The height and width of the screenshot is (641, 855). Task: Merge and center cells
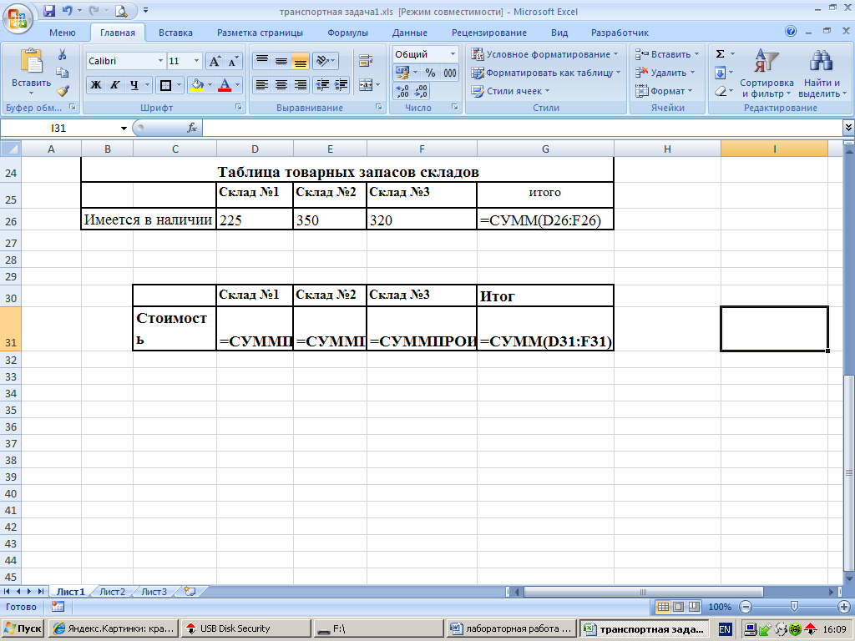click(x=366, y=85)
